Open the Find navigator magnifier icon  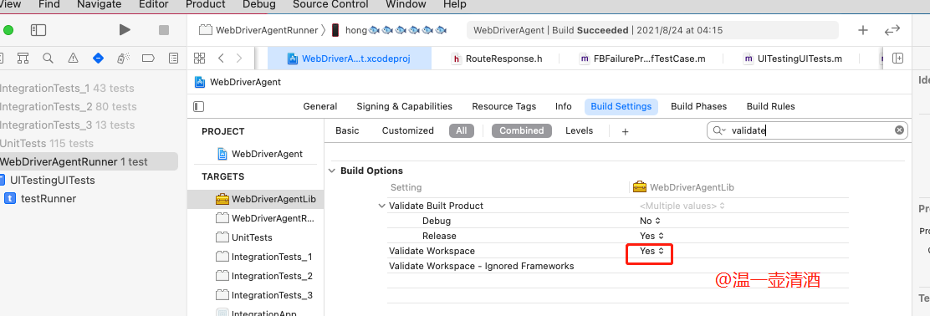click(48, 59)
